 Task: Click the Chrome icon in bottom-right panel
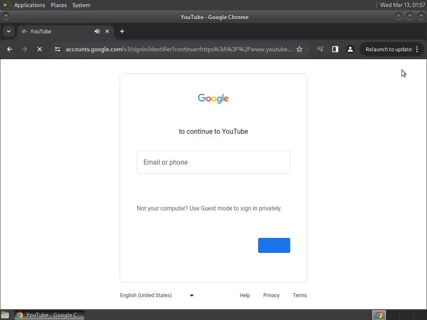[379, 315]
